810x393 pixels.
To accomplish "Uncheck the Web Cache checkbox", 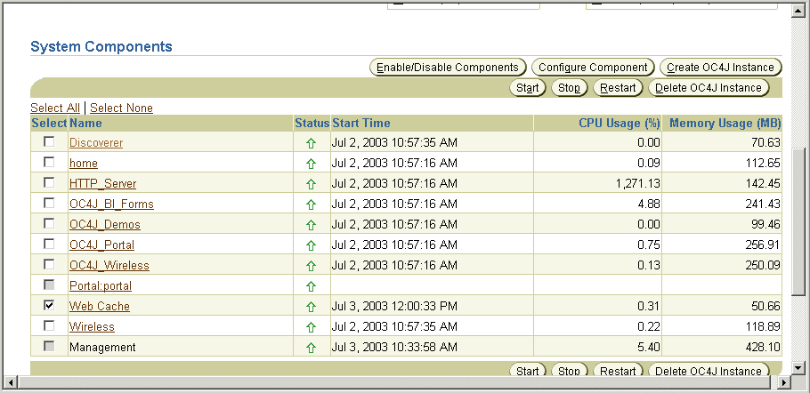I will [49, 305].
